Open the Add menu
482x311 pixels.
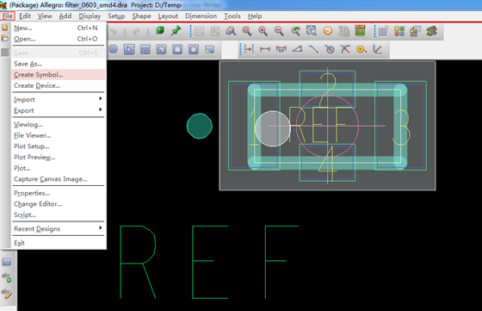pyautogui.click(x=65, y=16)
